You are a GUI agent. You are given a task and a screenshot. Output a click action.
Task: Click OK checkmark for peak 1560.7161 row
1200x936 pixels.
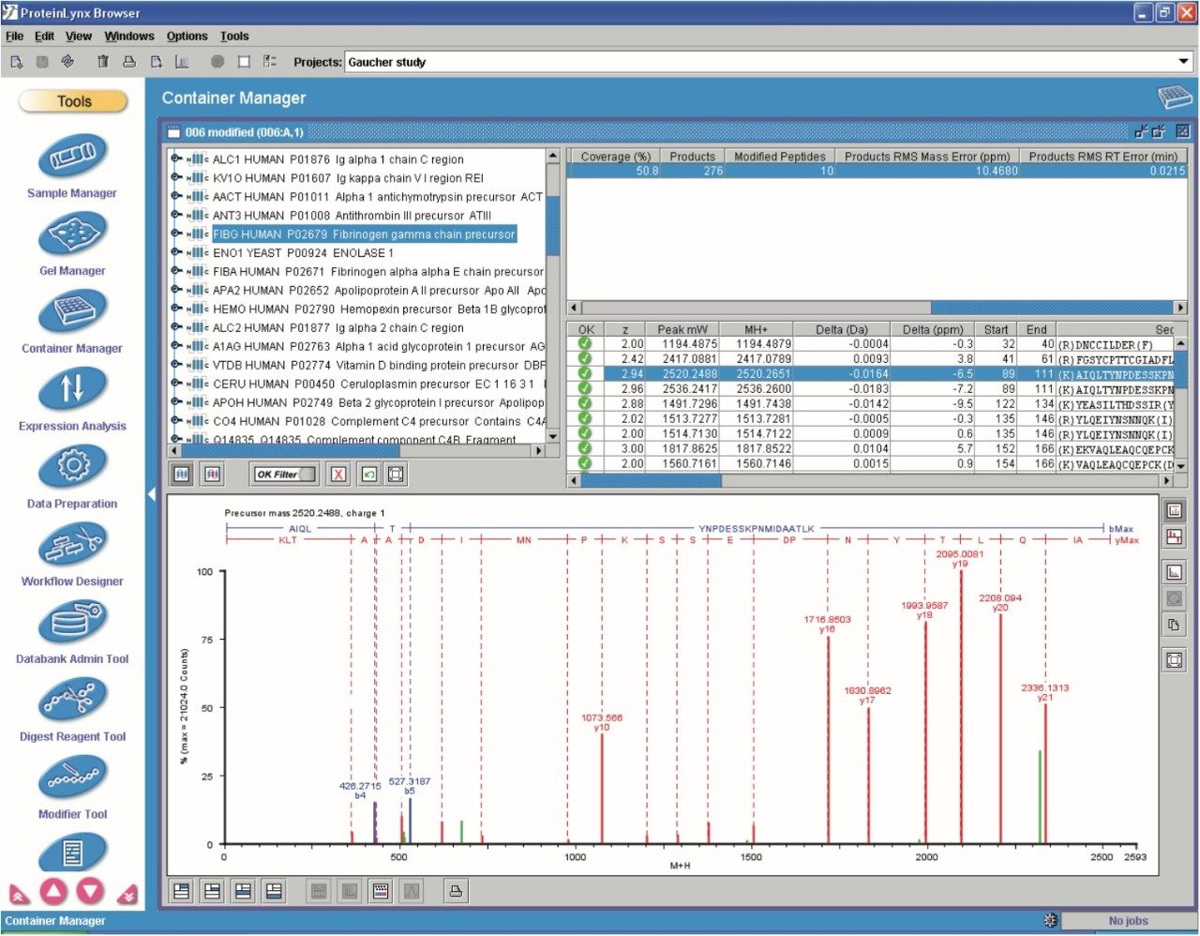pos(585,464)
